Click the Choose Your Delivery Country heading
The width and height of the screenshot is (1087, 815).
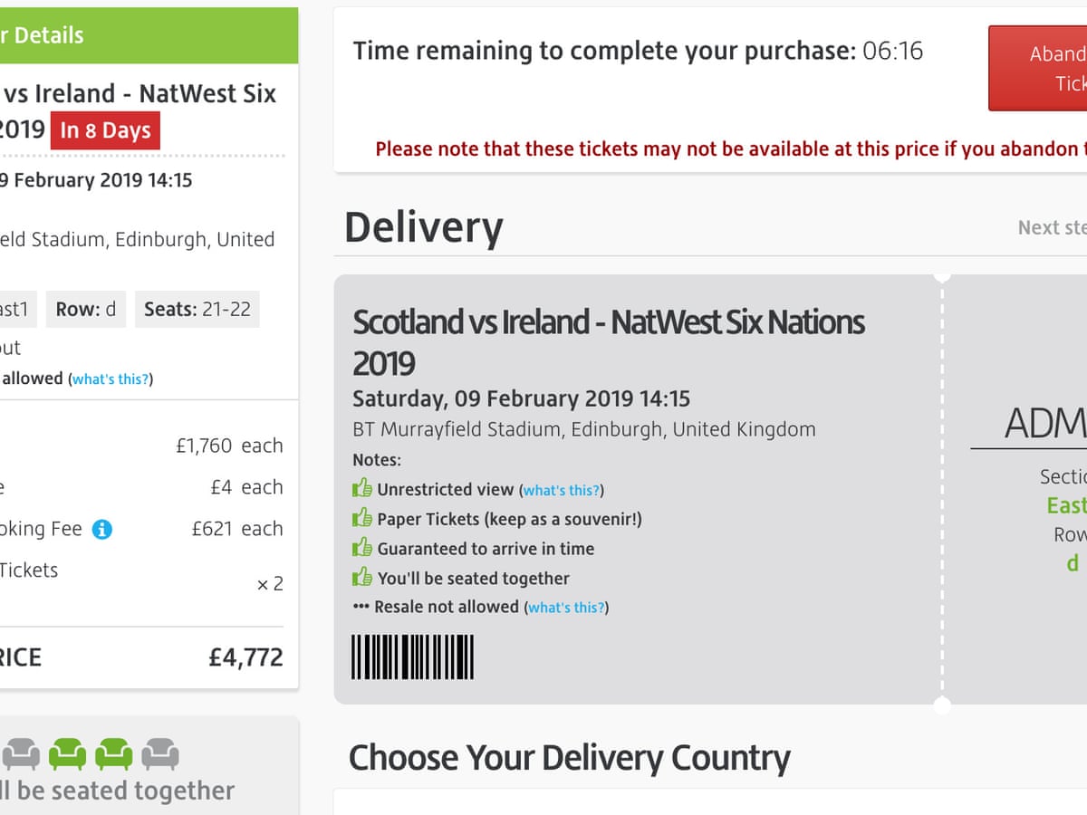tap(569, 758)
